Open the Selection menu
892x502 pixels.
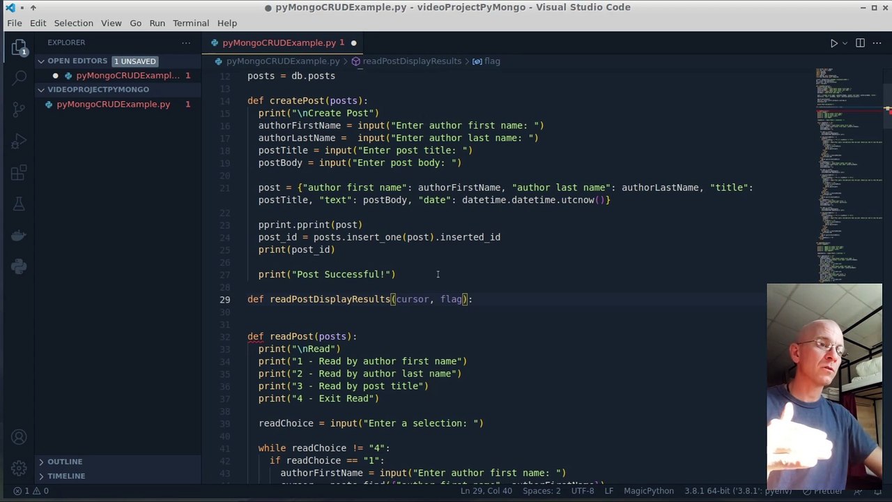pos(73,23)
